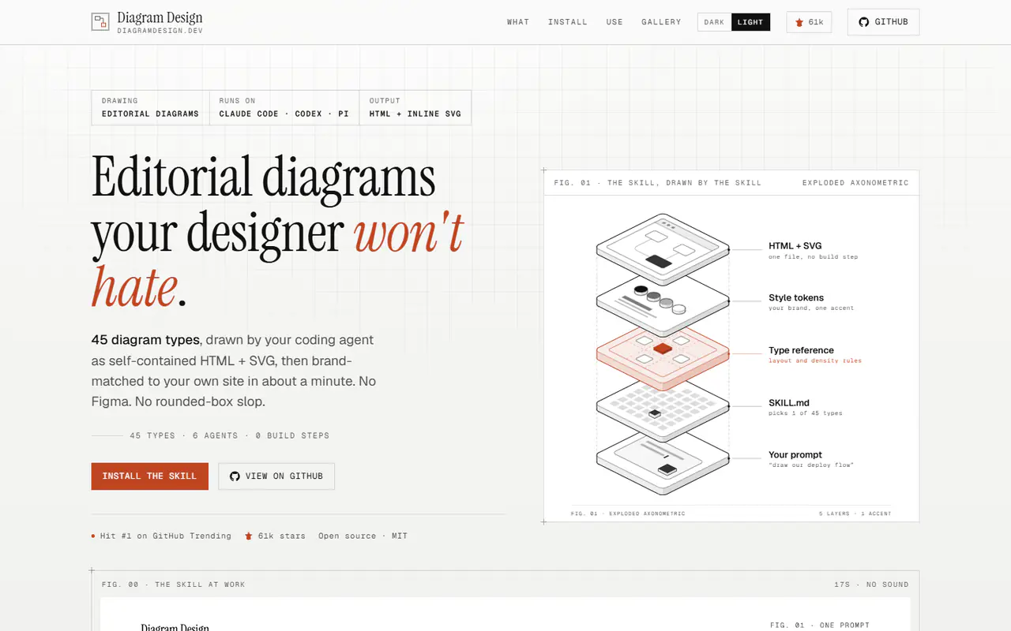Image resolution: width=1011 pixels, height=631 pixels.
Task: Click GitHub icon in View on GitHub button
Action: (235, 476)
